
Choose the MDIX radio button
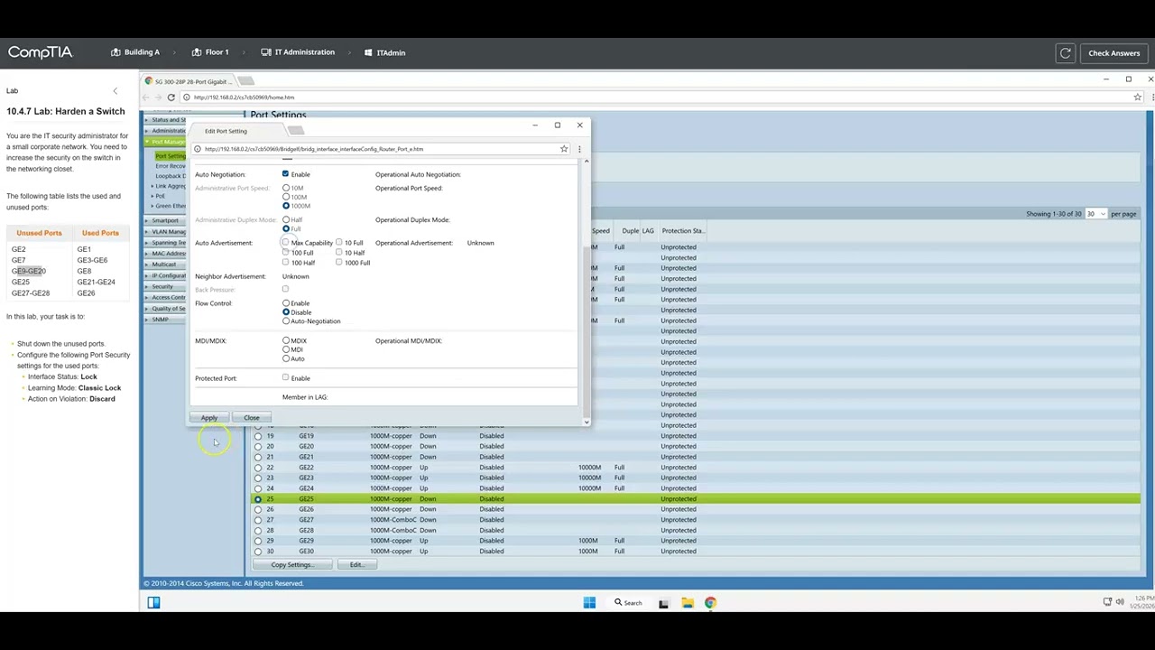tap(286, 341)
